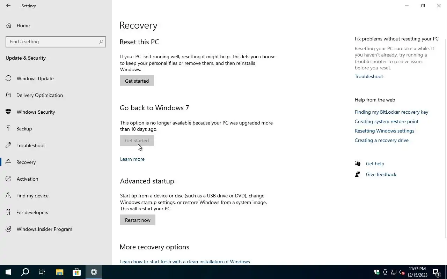Click the Delivery Optimization icon

(8, 95)
